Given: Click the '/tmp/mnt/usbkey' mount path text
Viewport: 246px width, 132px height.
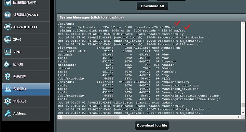Looking at the screenshot, I should pos(175,82).
